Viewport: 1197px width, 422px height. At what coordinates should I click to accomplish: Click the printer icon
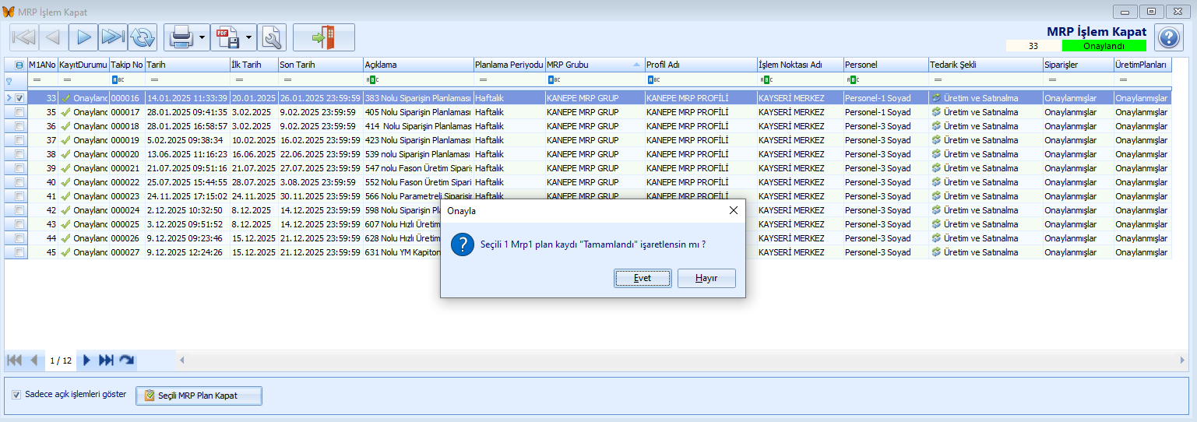coord(181,37)
